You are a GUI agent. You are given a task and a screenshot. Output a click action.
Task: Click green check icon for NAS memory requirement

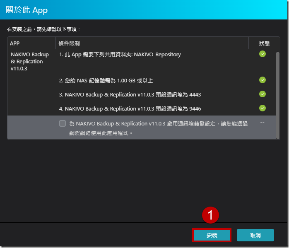(x=263, y=80)
